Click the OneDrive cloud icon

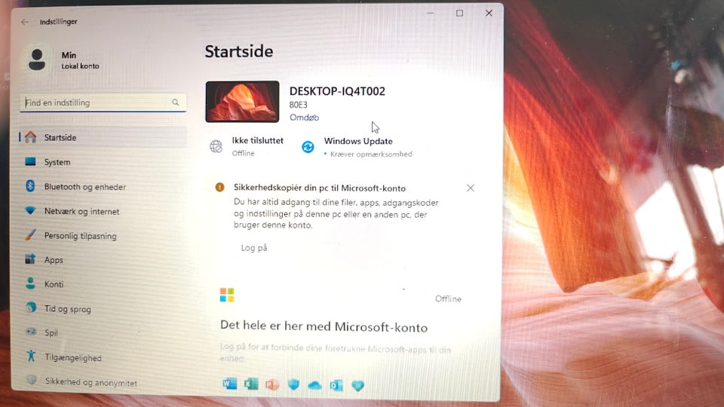315,385
